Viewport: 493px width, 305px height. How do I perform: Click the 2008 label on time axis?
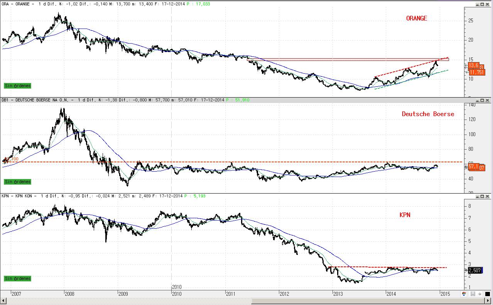pos(69,294)
